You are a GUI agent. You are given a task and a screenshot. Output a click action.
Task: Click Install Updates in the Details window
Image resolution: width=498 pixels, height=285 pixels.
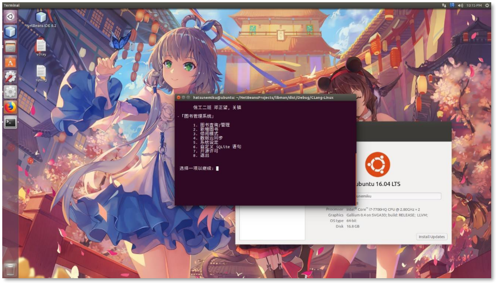tap(432, 237)
